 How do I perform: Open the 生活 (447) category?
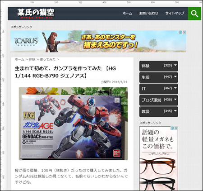point(159,77)
